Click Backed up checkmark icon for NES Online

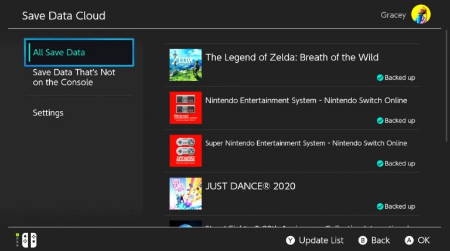pos(380,121)
